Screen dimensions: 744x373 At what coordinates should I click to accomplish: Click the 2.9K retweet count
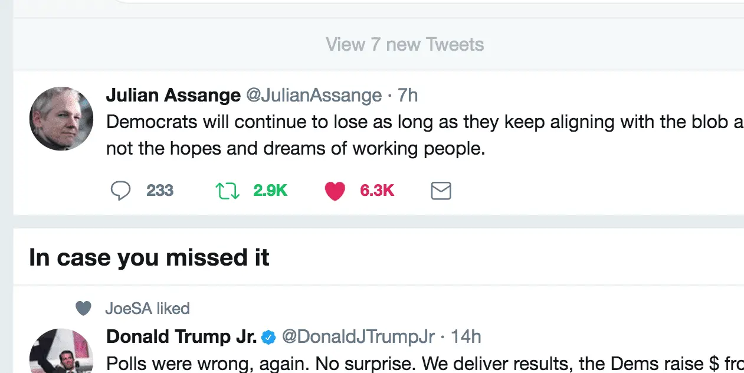[270, 191]
